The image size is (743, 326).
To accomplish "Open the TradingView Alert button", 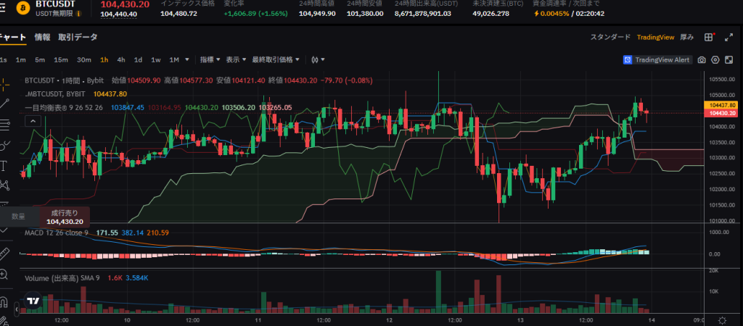I will tap(657, 60).
